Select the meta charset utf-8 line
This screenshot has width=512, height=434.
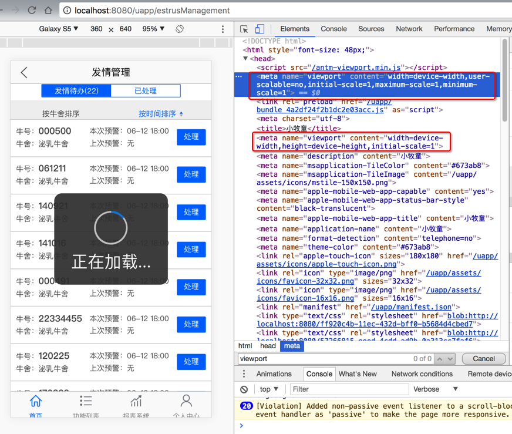click(303, 119)
